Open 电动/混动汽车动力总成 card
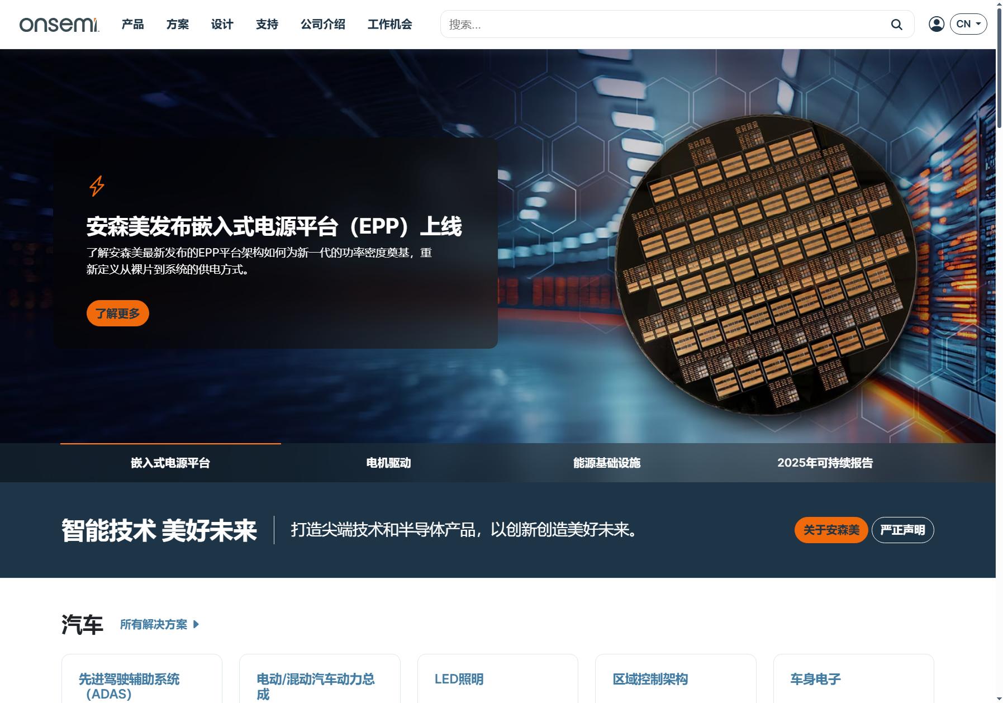The image size is (1003, 703). 320,679
